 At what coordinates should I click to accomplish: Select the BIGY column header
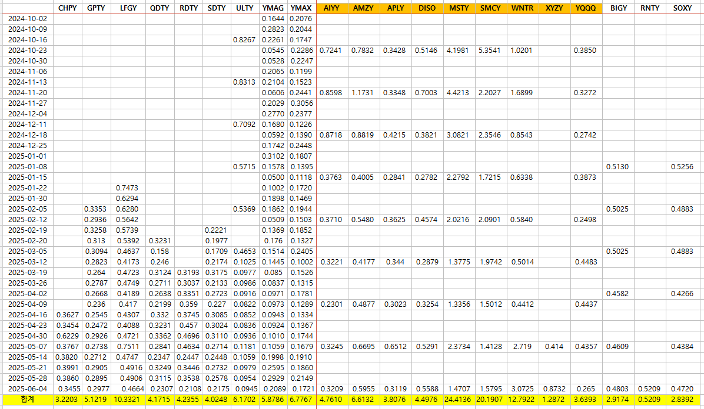[x=618, y=8]
